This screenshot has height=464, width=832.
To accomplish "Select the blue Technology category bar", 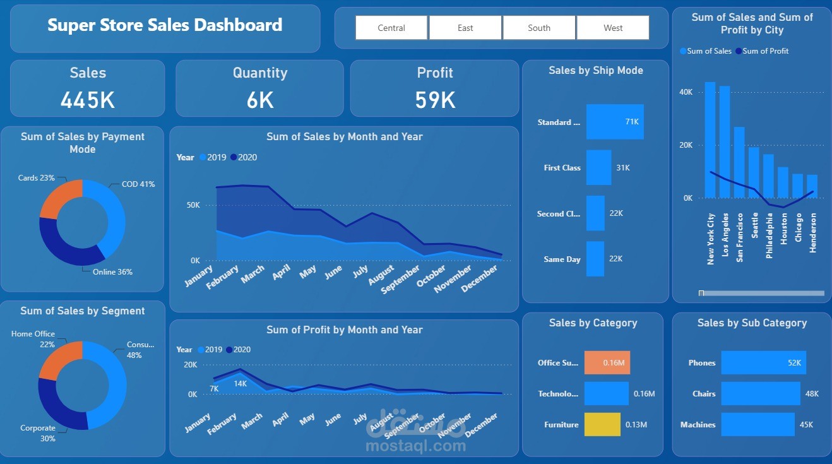I will (x=607, y=393).
